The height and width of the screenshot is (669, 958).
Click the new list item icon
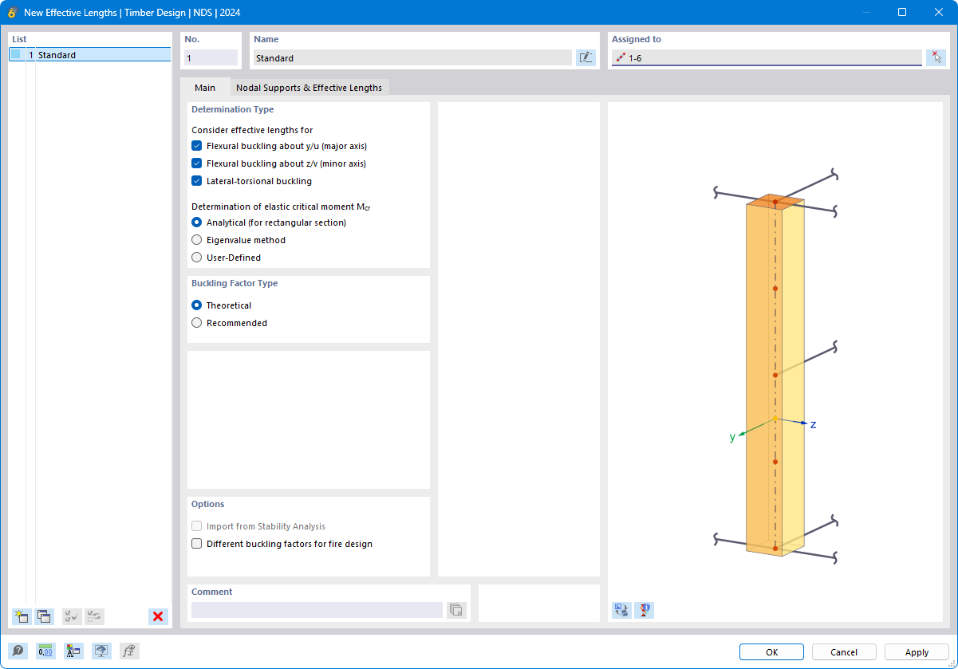pos(22,616)
